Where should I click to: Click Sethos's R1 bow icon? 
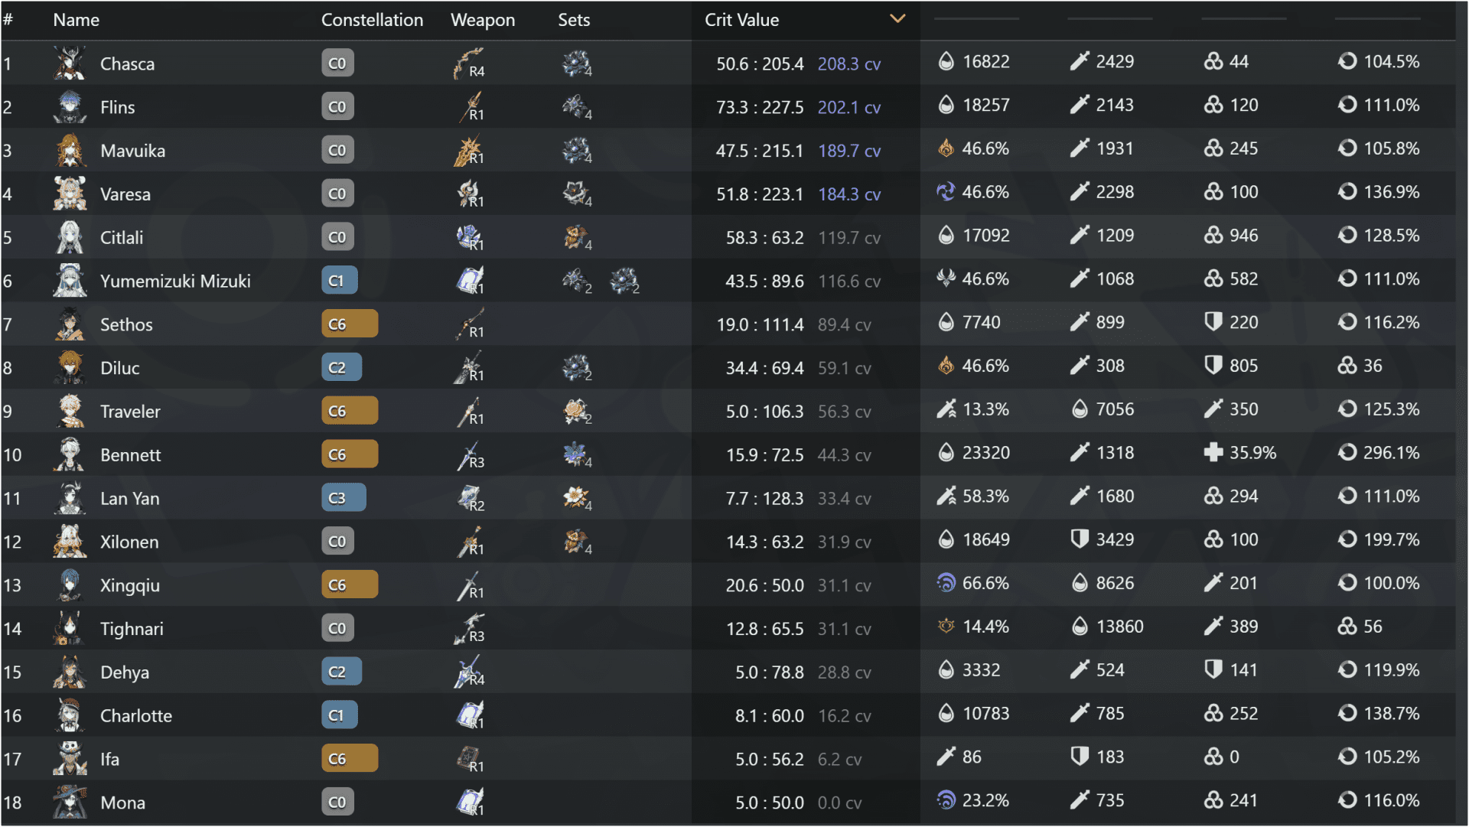(x=469, y=324)
